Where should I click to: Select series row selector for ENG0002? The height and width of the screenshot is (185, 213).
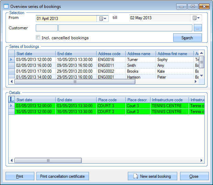pos(11,71)
